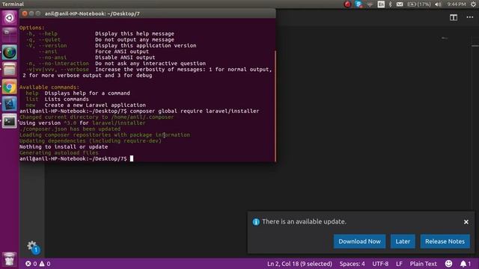
Task: Click 'Options:' heading in terminal
Action: pos(31,28)
